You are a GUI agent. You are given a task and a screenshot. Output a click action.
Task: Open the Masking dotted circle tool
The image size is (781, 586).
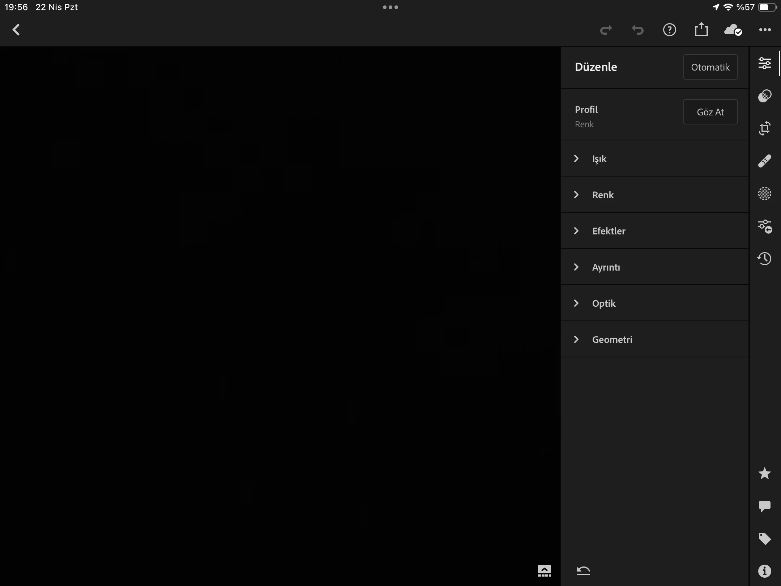point(764,194)
